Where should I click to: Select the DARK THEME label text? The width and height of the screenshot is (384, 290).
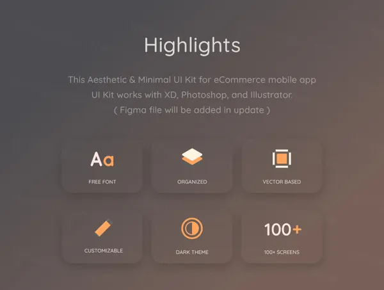[x=192, y=252]
